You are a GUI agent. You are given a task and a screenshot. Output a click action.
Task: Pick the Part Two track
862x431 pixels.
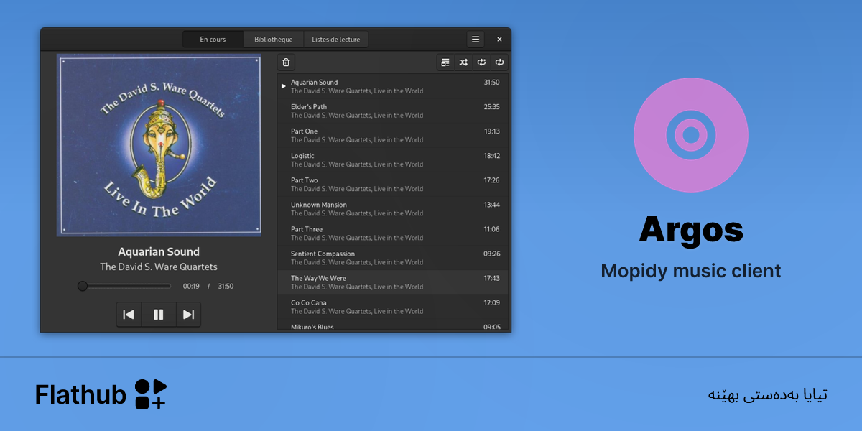(x=393, y=184)
